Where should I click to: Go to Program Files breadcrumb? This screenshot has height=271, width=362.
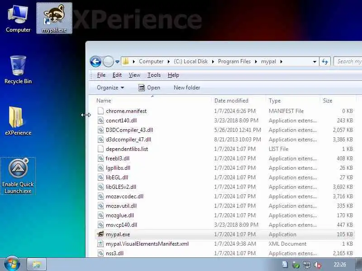[234, 61]
